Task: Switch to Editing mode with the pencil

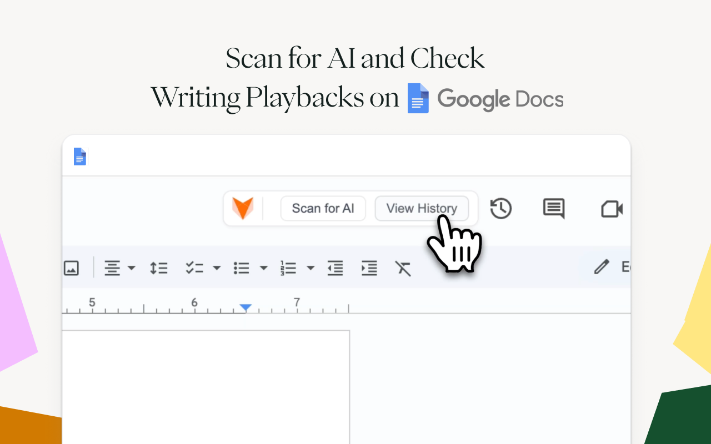Action: point(602,267)
